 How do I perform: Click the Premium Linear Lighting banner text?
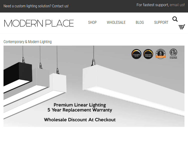(80, 105)
